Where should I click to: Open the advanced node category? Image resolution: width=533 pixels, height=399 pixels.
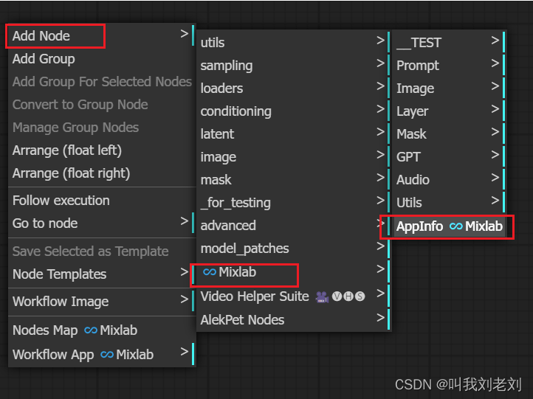click(x=293, y=226)
